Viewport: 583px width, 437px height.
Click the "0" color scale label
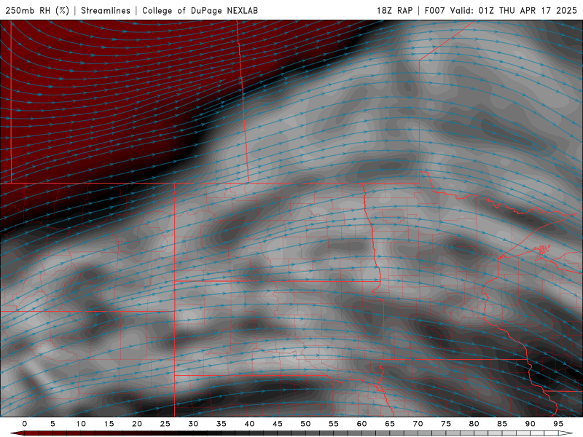[25, 424]
